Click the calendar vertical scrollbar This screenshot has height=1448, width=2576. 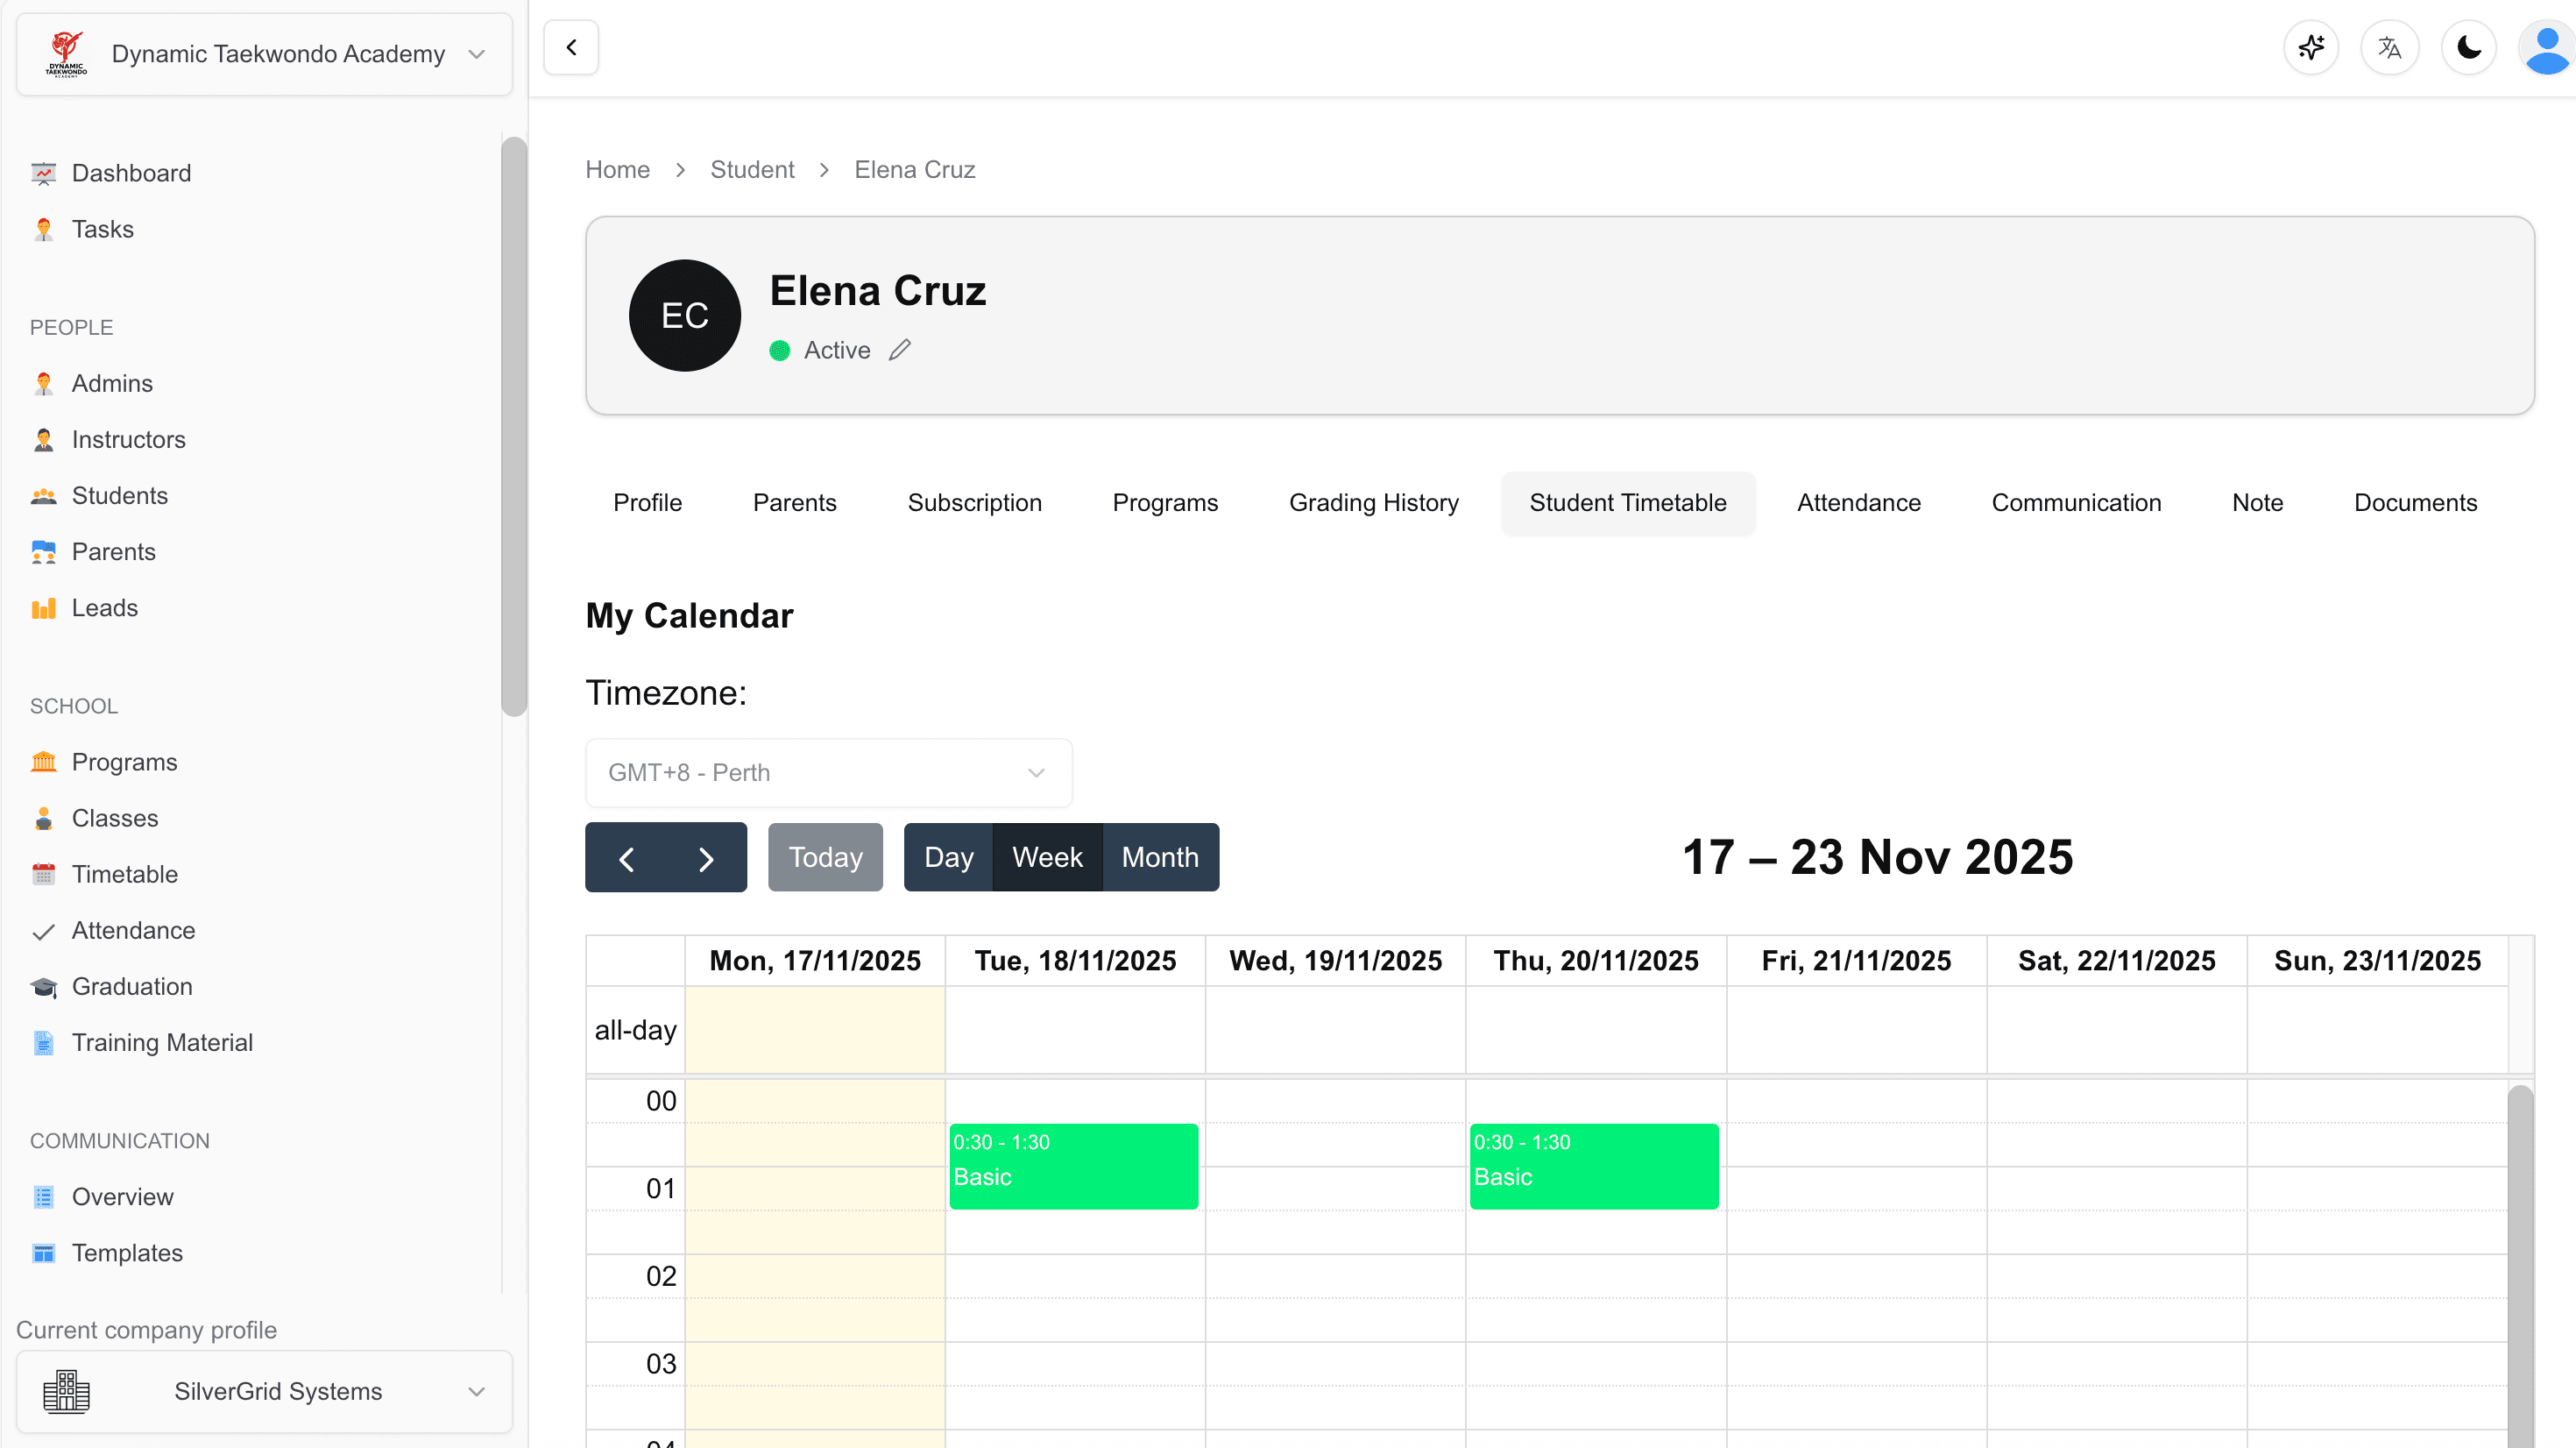[2520, 1266]
